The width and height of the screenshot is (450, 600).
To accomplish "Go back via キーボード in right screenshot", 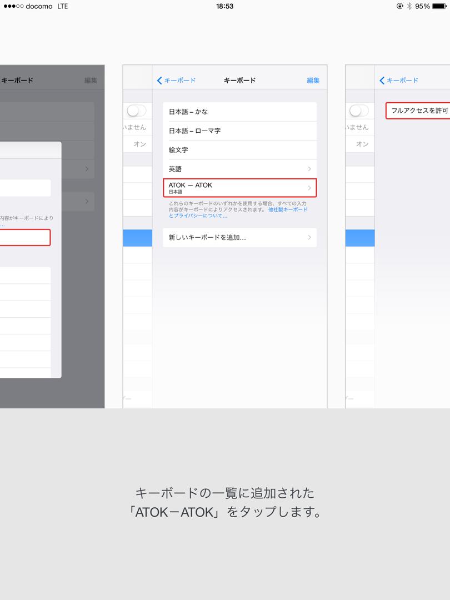I will (402, 81).
